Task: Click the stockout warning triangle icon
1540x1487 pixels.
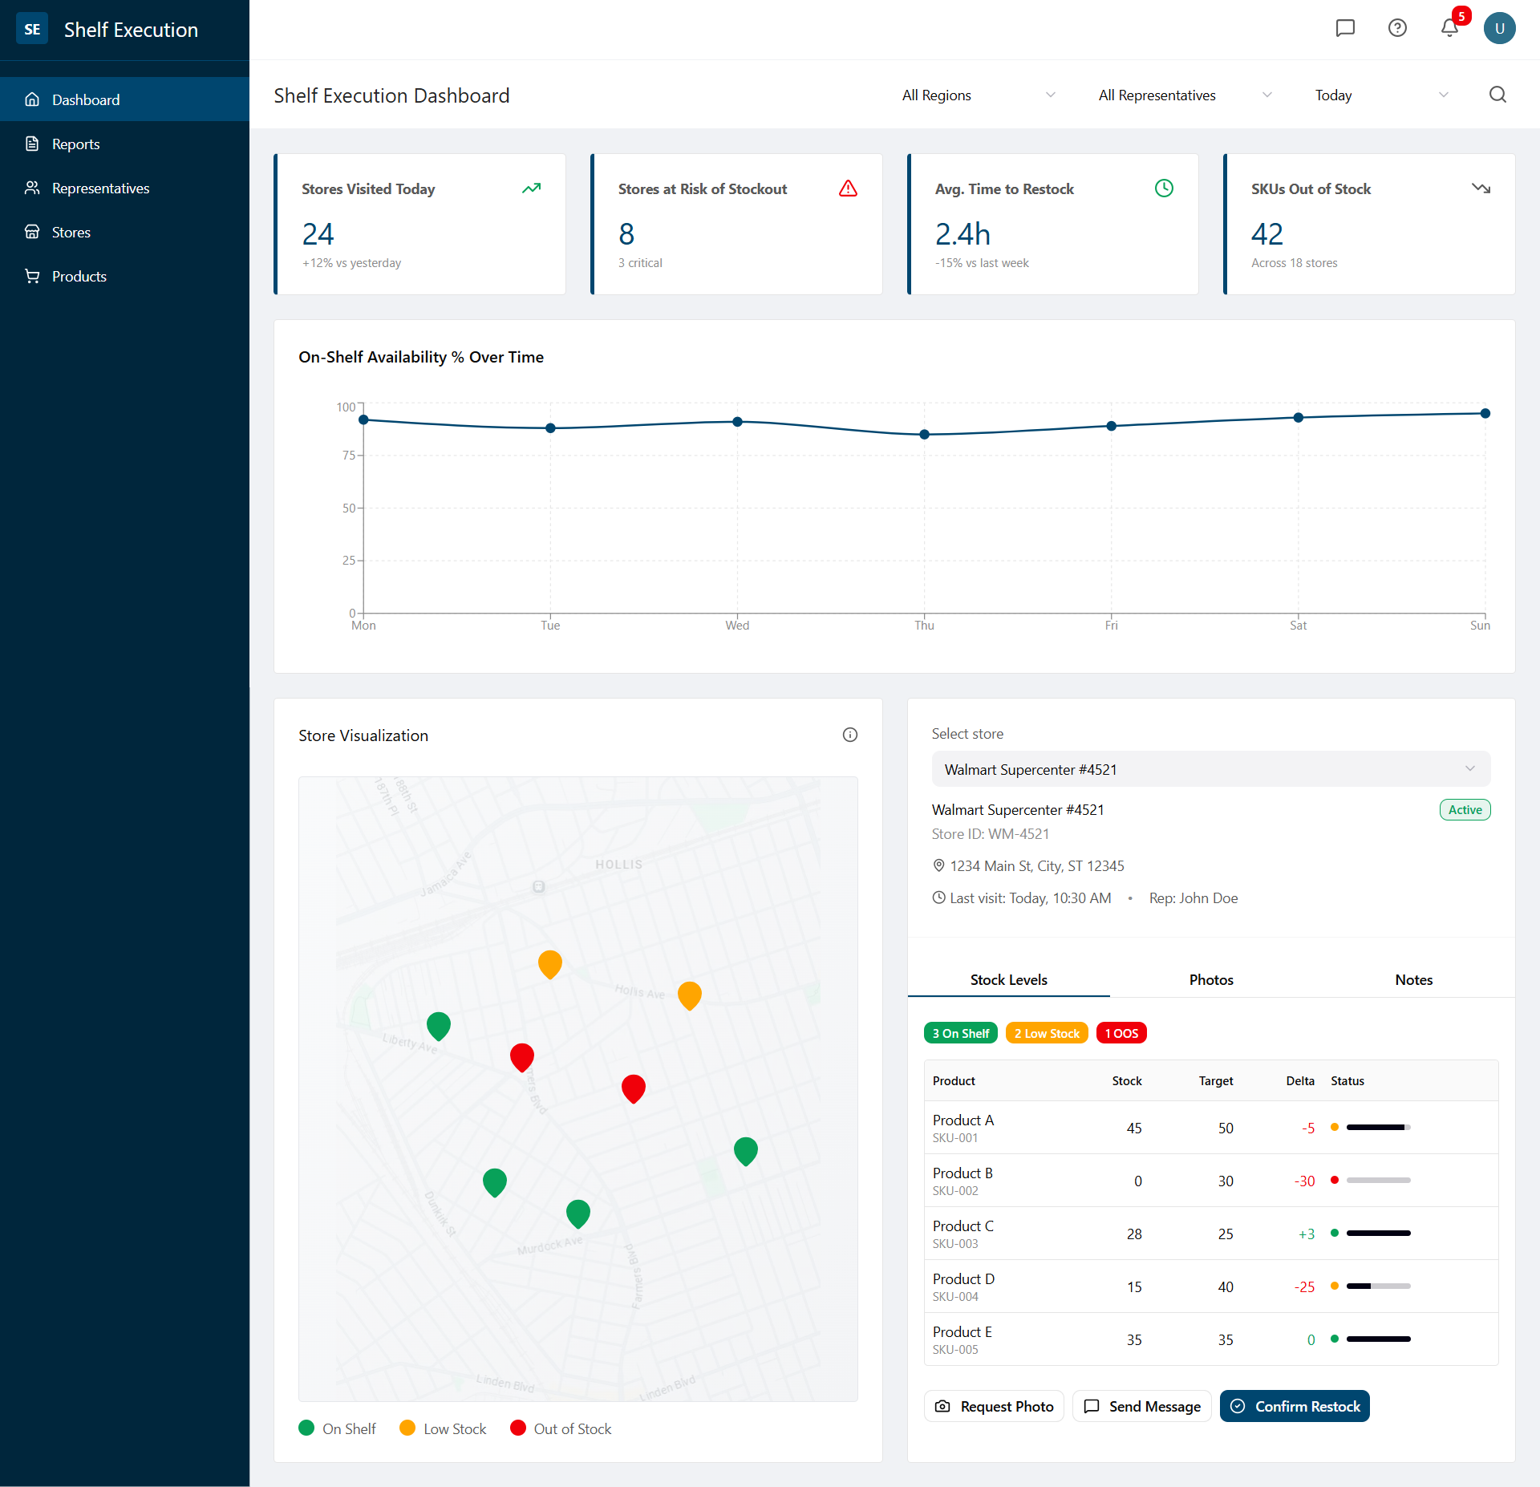Action: [x=848, y=188]
